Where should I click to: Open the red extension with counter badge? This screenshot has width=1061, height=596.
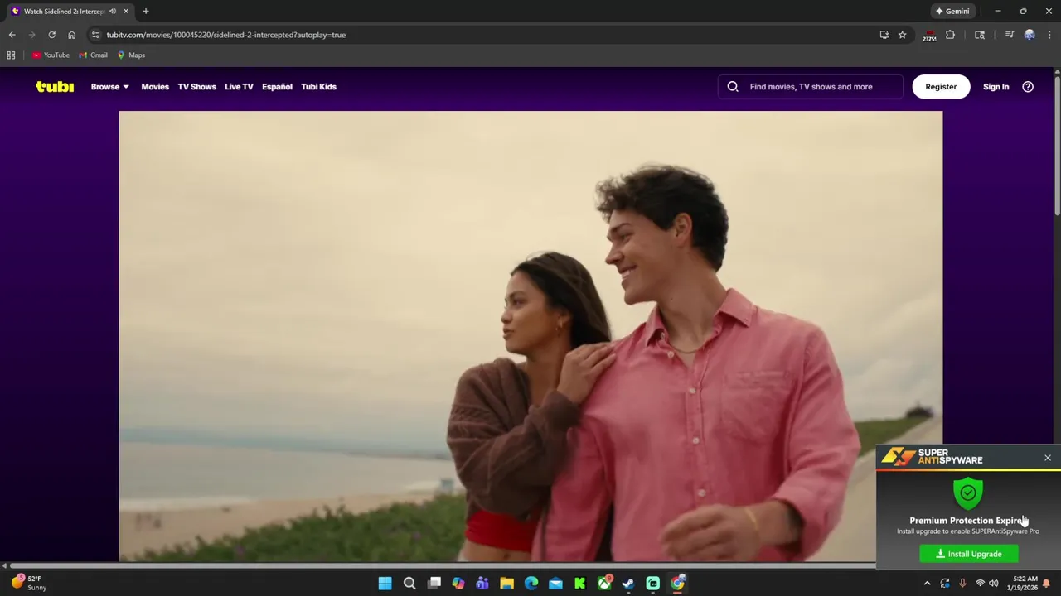coord(930,35)
